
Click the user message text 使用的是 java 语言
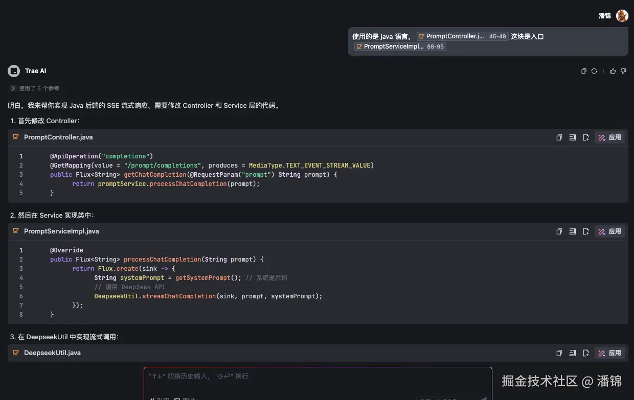tap(382, 36)
